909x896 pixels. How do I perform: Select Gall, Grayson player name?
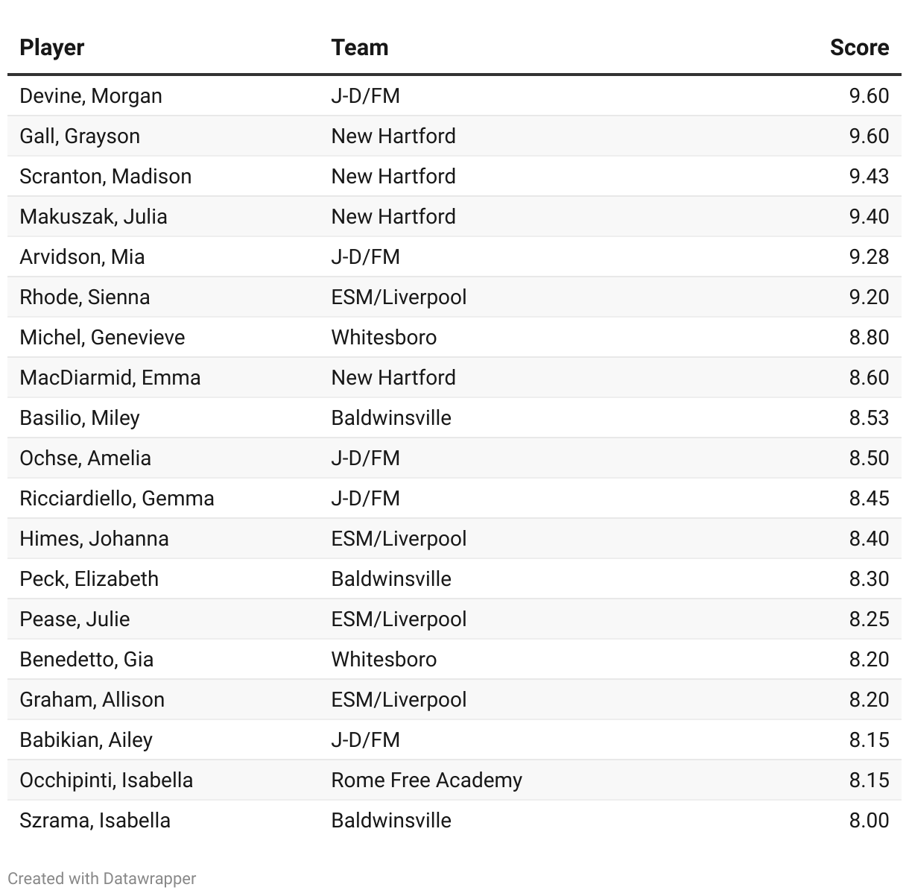[x=80, y=136]
